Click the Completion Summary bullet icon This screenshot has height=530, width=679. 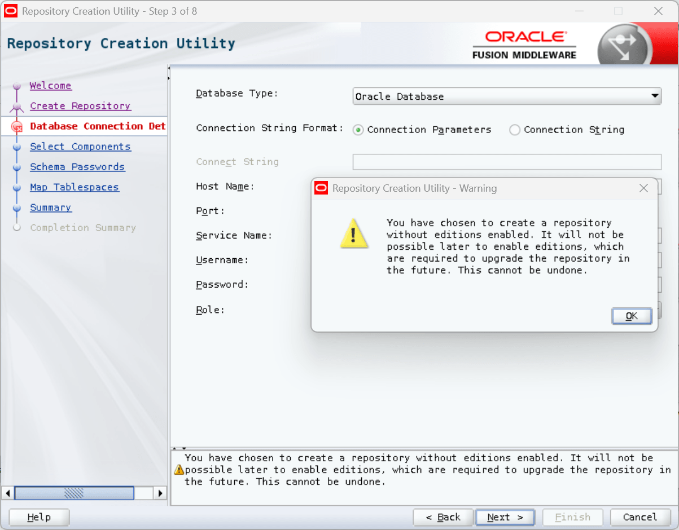(x=16, y=228)
